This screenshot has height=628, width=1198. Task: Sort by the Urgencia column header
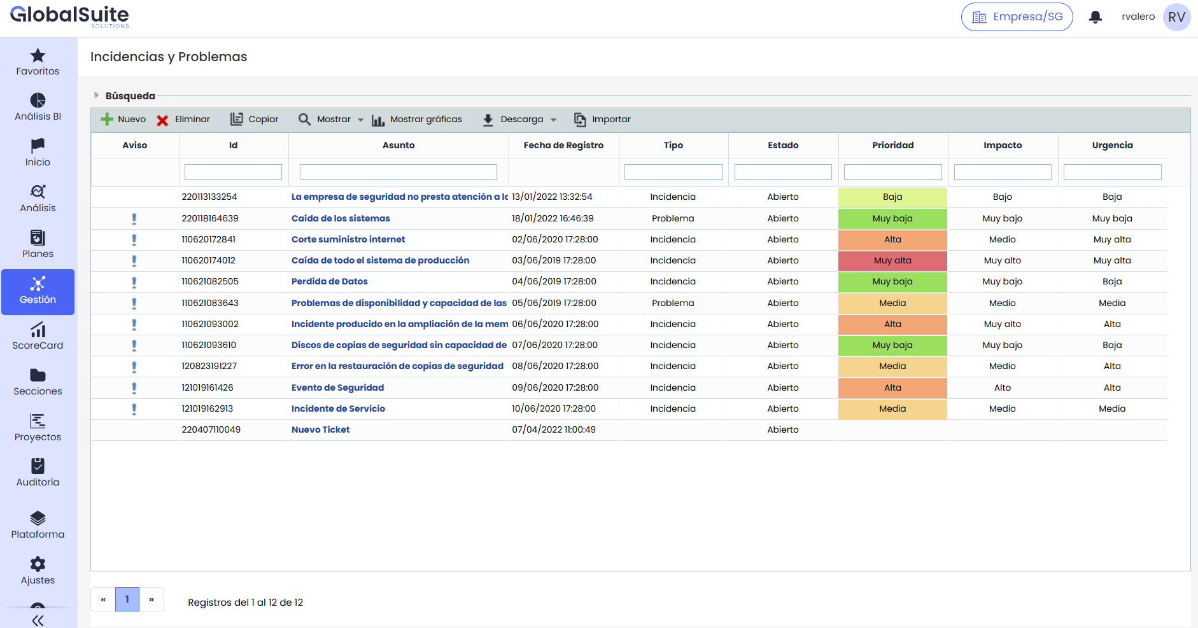(x=1113, y=145)
